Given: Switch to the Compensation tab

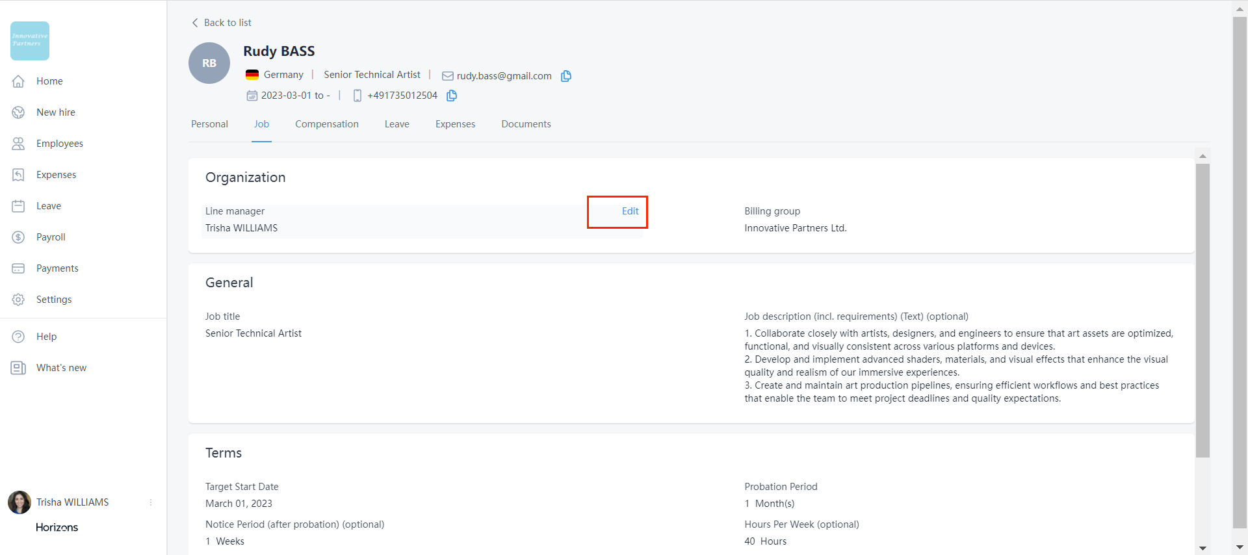Looking at the screenshot, I should [x=326, y=124].
